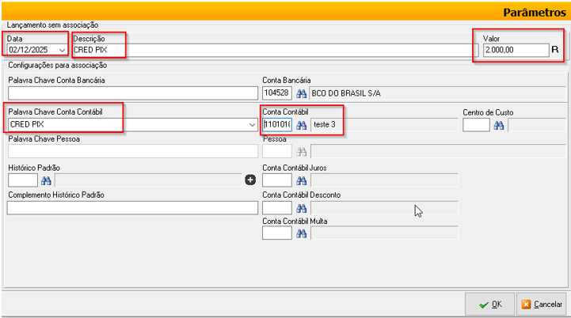Image resolution: width=571 pixels, height=318 pixels.
Task: Click the Valor amount field
Action: [x=515, y=51]
